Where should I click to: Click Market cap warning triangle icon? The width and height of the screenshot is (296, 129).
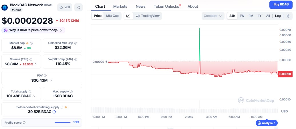(27, 43)
